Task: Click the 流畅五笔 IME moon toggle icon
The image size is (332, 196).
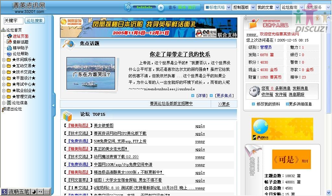Action: [34, 192]
